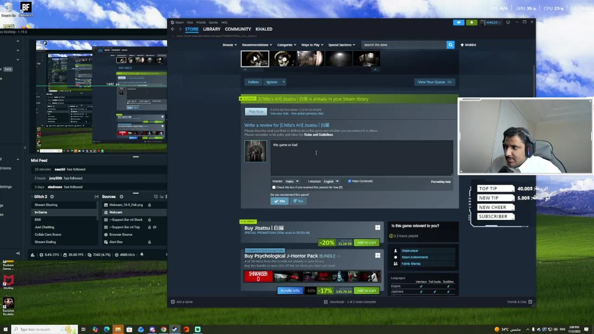Open File Explorer from taskbar
This screenshot has height=334, width=594.
(x=118, y=329)
